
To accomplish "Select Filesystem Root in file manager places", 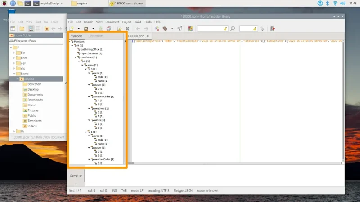I will 36,40.
